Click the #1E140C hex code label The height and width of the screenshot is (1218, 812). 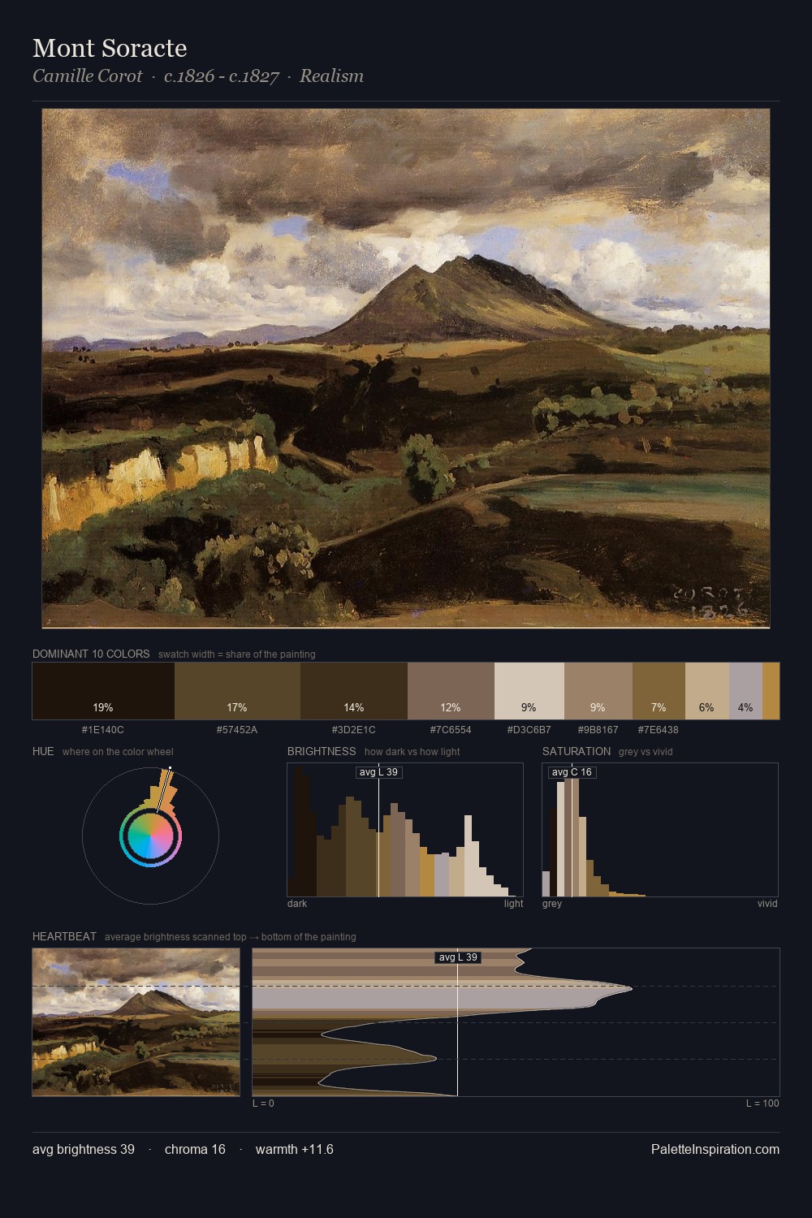coord(103,729)
